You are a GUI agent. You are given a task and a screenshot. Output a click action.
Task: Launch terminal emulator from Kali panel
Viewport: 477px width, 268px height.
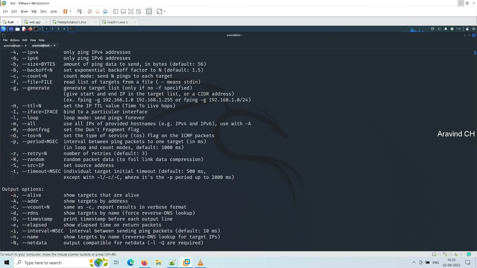click(x=36, y=29)
